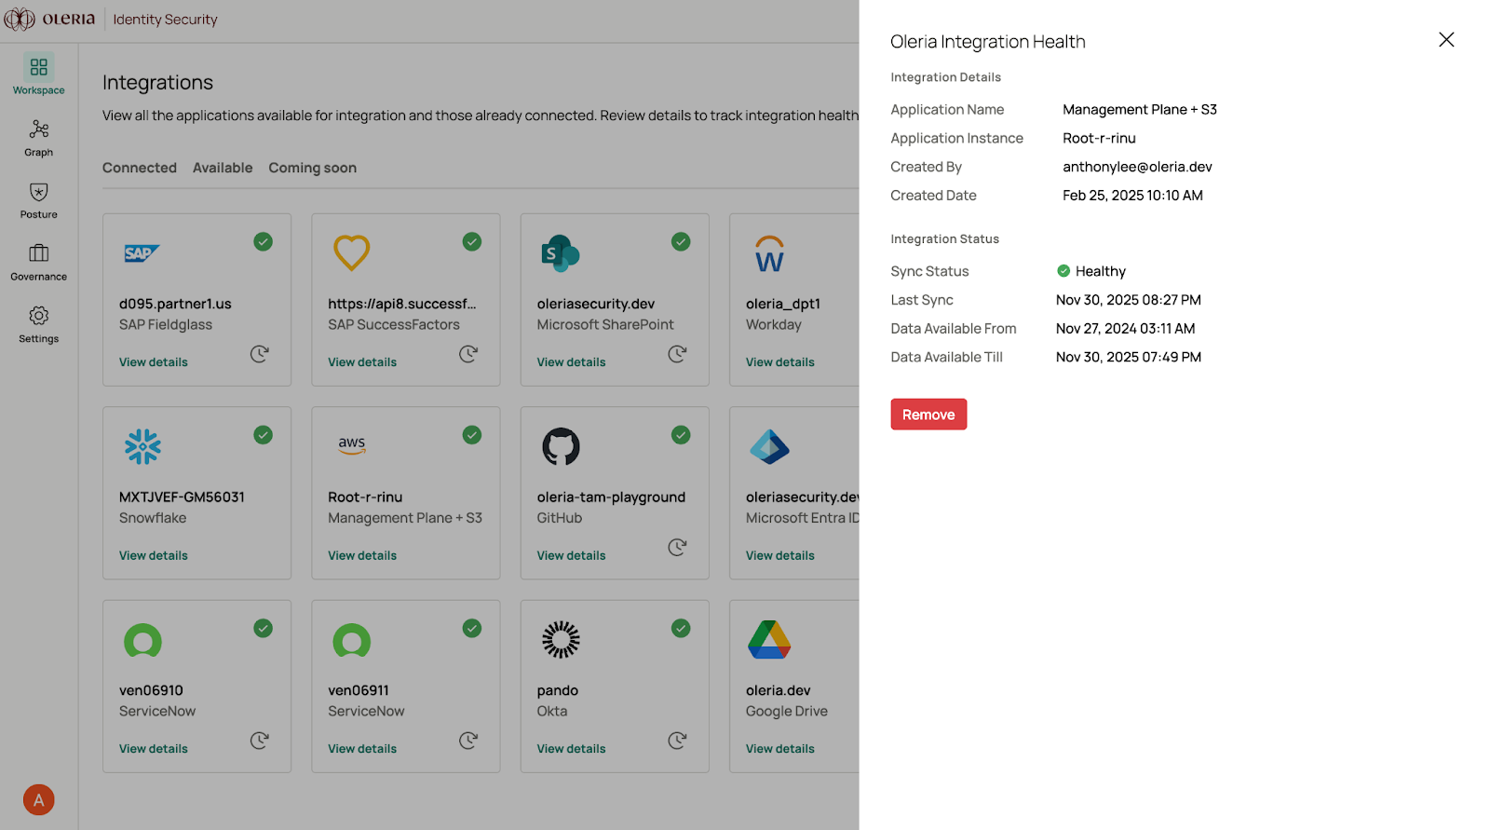Click the SAP SuccessFactors heart logo
The height and width of the screenshot is (830, 1490).
[352, 252]
